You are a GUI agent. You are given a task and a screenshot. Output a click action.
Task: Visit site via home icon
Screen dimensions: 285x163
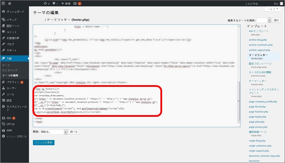point(10,3)
